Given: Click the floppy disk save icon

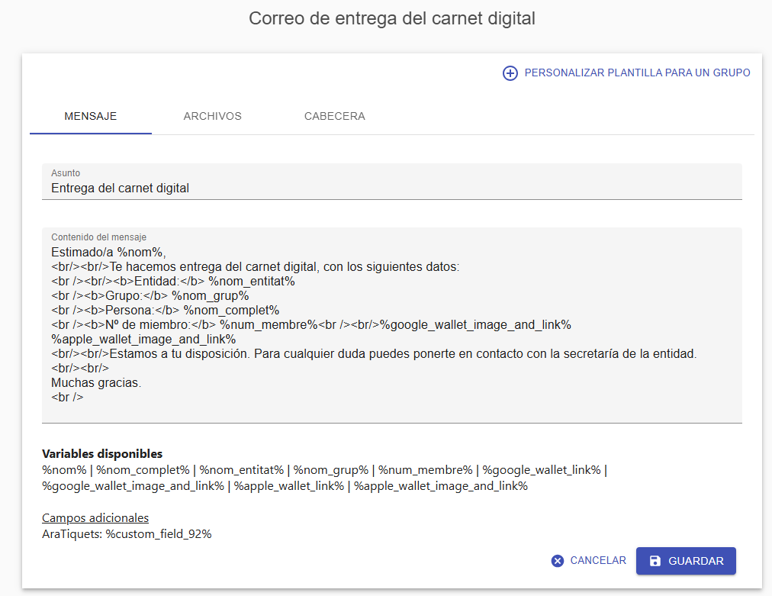Looking at the screenshot, I should (x=655, y=561).
